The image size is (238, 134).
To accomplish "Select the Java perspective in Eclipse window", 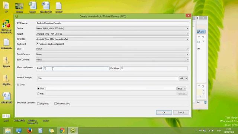I will pos(201,32).
